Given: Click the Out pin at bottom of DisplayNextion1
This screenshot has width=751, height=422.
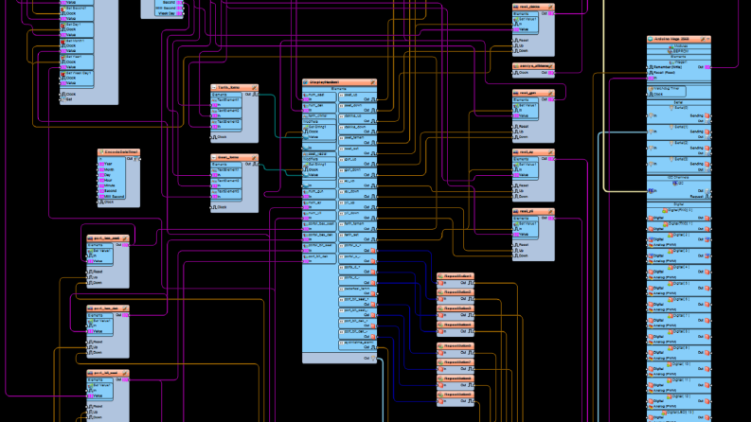Looking at the screenshot, I should tap(373, 358).
